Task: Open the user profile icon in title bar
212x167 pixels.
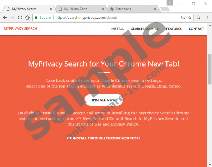Action: pyautogui.click(x=170, y=2)
